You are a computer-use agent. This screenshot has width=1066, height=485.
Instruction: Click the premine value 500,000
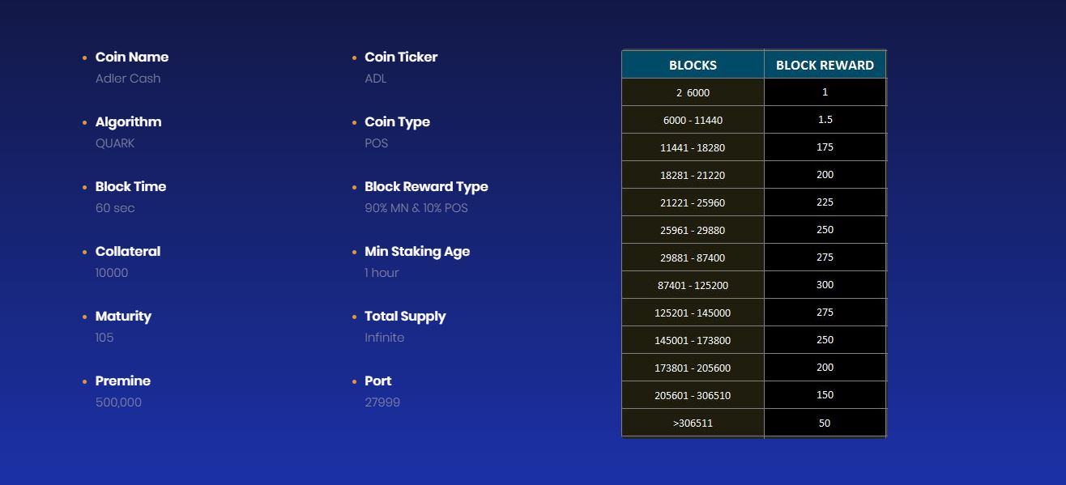click(118, 402)
